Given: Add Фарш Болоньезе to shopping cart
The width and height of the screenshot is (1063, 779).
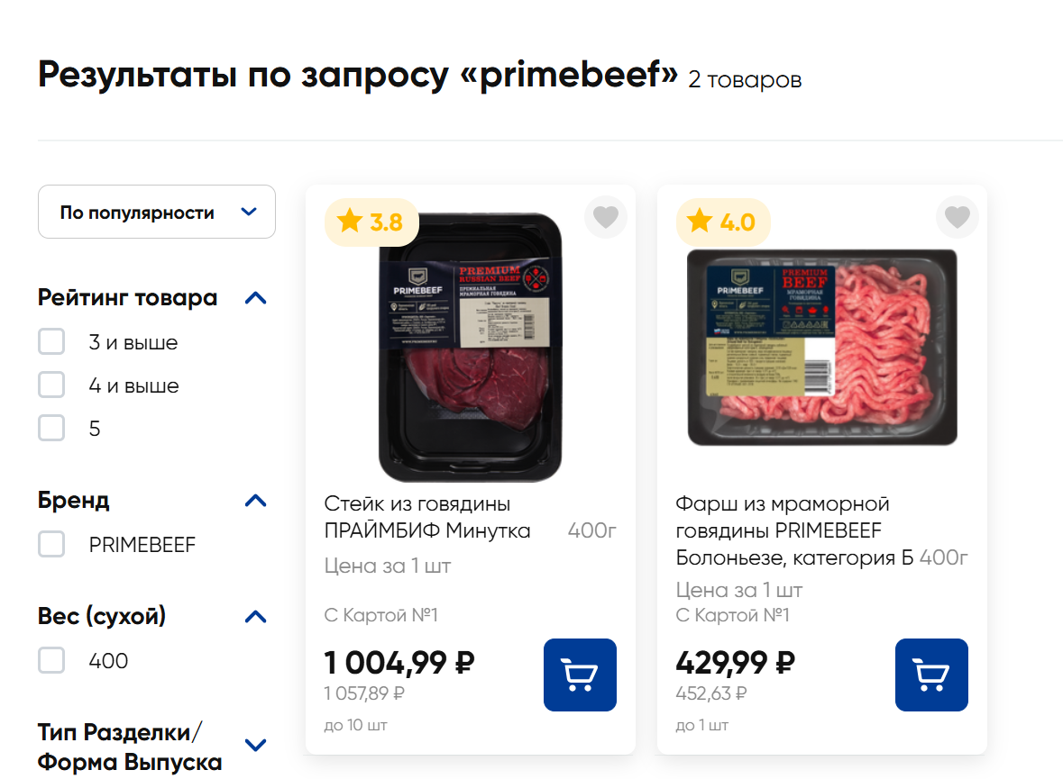Looking at the screenshot, I should 931,675.
